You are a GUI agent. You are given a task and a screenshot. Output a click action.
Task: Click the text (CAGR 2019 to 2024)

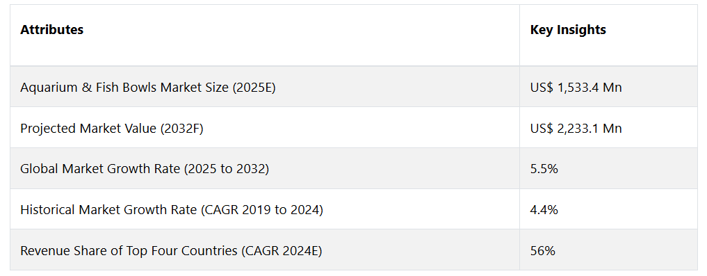[x=263, y=210]
